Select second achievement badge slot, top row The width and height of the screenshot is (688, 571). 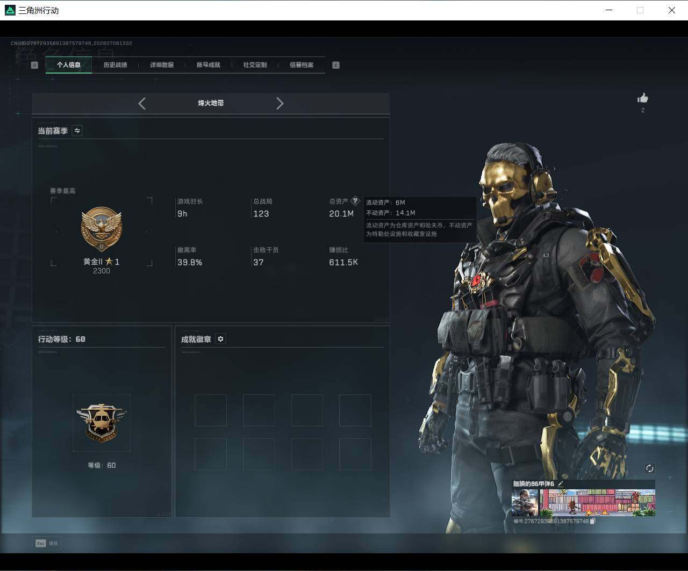(259, 410)
